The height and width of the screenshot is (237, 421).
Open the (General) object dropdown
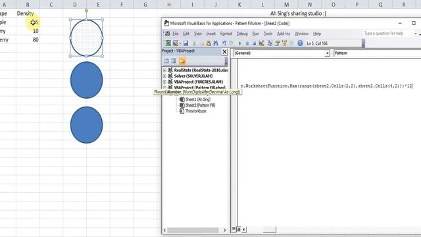(328, 53)
